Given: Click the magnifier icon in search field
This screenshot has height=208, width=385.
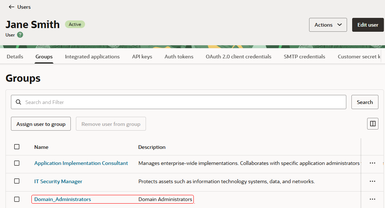Looking at the screenshot, I should [18, 102].
